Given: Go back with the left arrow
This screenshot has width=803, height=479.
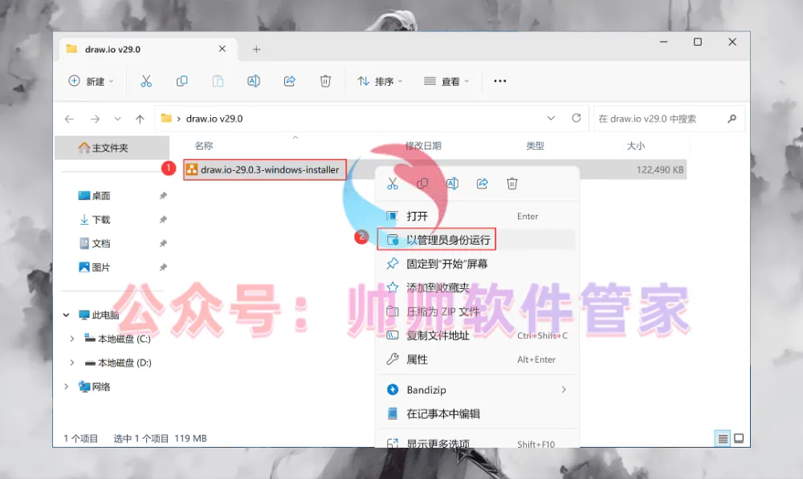Looking at the screenshot, I should (69, 119).
